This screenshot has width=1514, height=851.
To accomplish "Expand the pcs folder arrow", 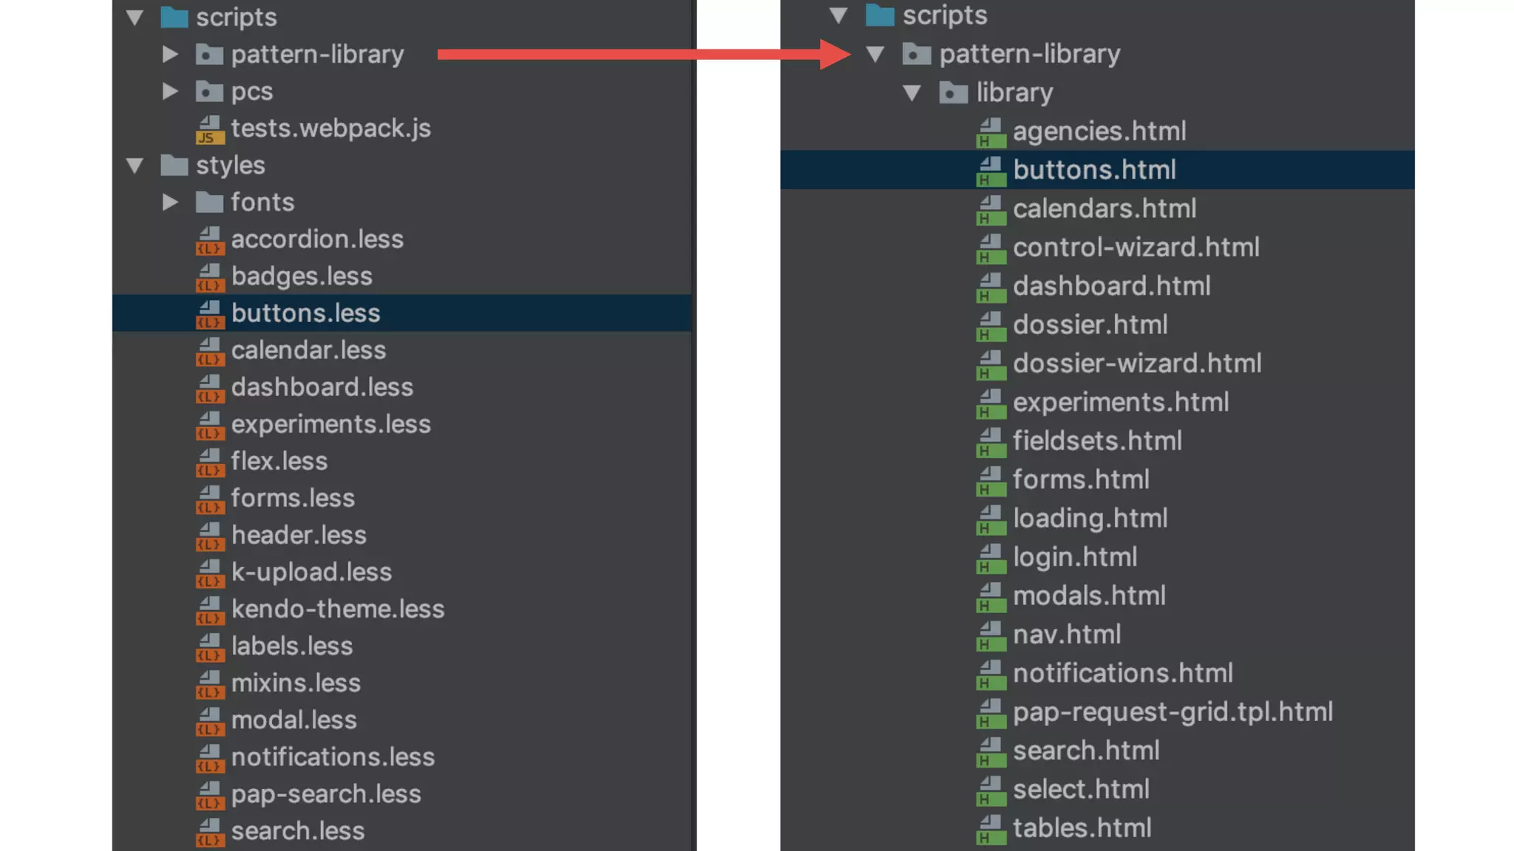I will (x=170, y=91).
